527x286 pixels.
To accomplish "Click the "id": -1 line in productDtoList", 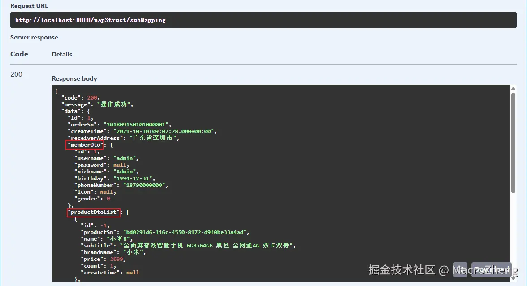I will [95, 225].
